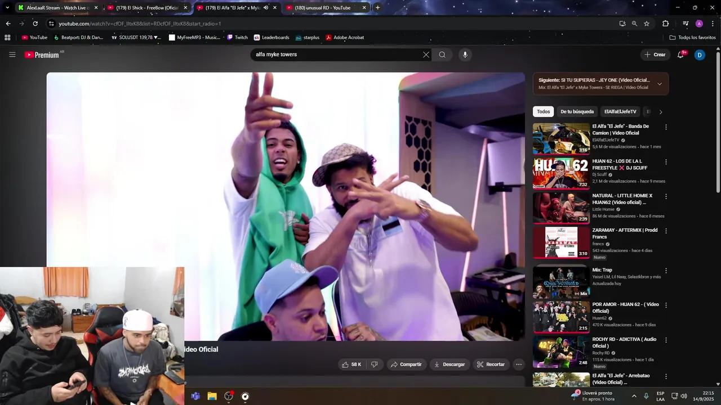Show hidden system tray icons chevron
Screen dimensions: 721x405
click(634, 396)
